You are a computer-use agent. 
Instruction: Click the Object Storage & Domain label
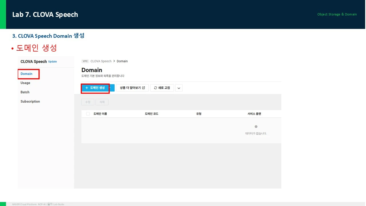pyautogui.click(x=337, y=14)
